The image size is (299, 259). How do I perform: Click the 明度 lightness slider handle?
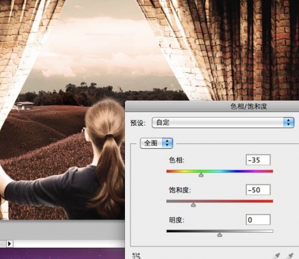click(x=219, y=235)
